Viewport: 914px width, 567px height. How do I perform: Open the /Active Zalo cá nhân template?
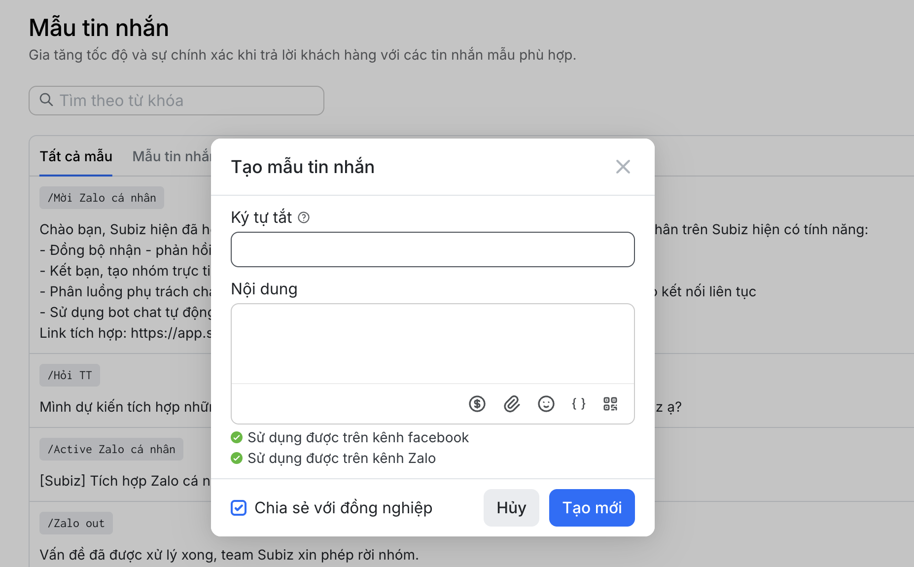(111, 449)
